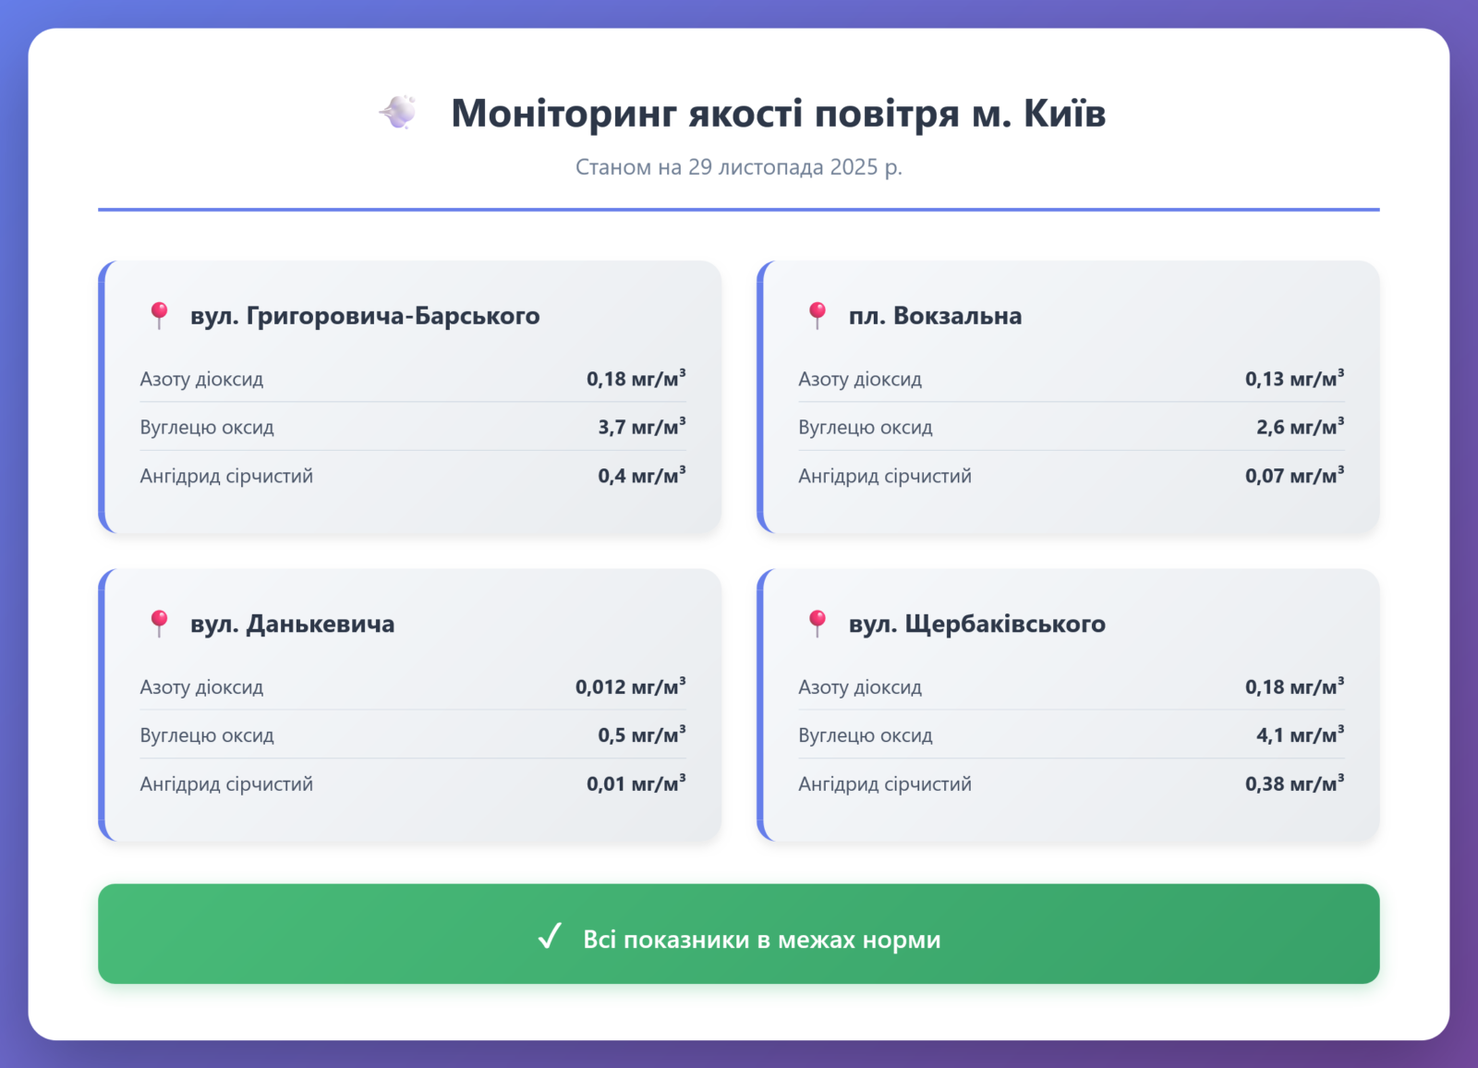Click the checkmark icon in the green banner
This screenshot has height=1068, width=1478.
550,937
